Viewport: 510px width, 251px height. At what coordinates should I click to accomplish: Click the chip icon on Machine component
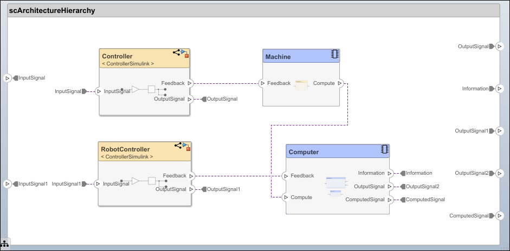pyautogui.click(x=335, y=54)
